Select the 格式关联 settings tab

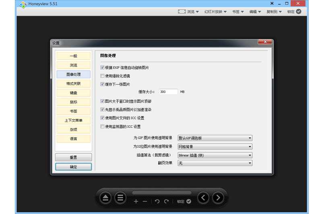pos(74,84)
